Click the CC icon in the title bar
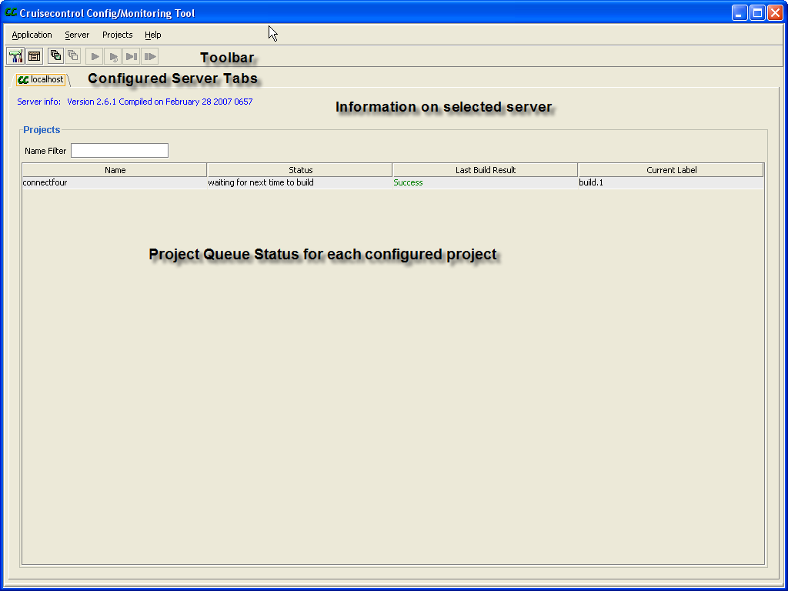The height and width of the screenshot is (591, 788). [x=11, y=13]
